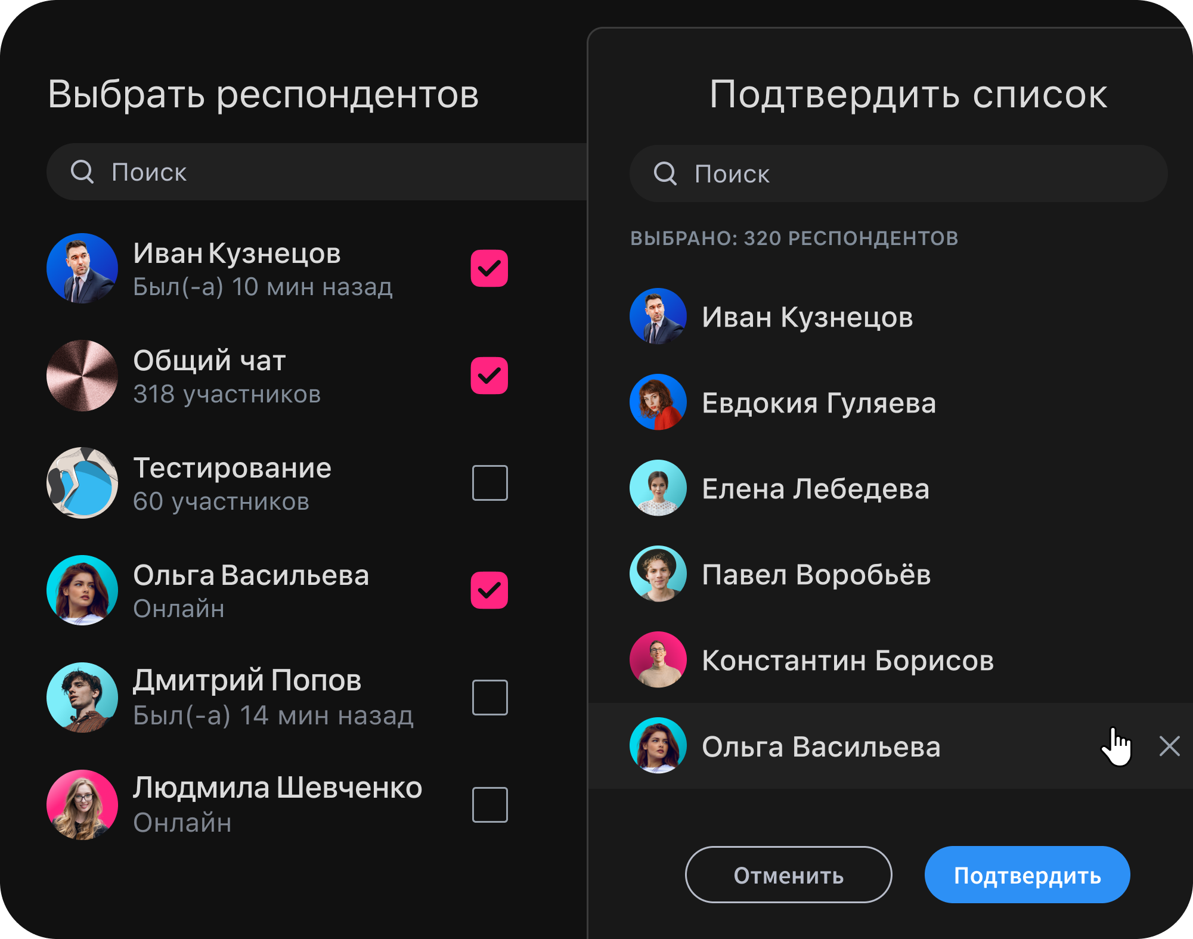Open Иван Кузнецов's avatar on the left
Image resolution: width=1193 pixels, height=939 pixels.
coord(82,268)
